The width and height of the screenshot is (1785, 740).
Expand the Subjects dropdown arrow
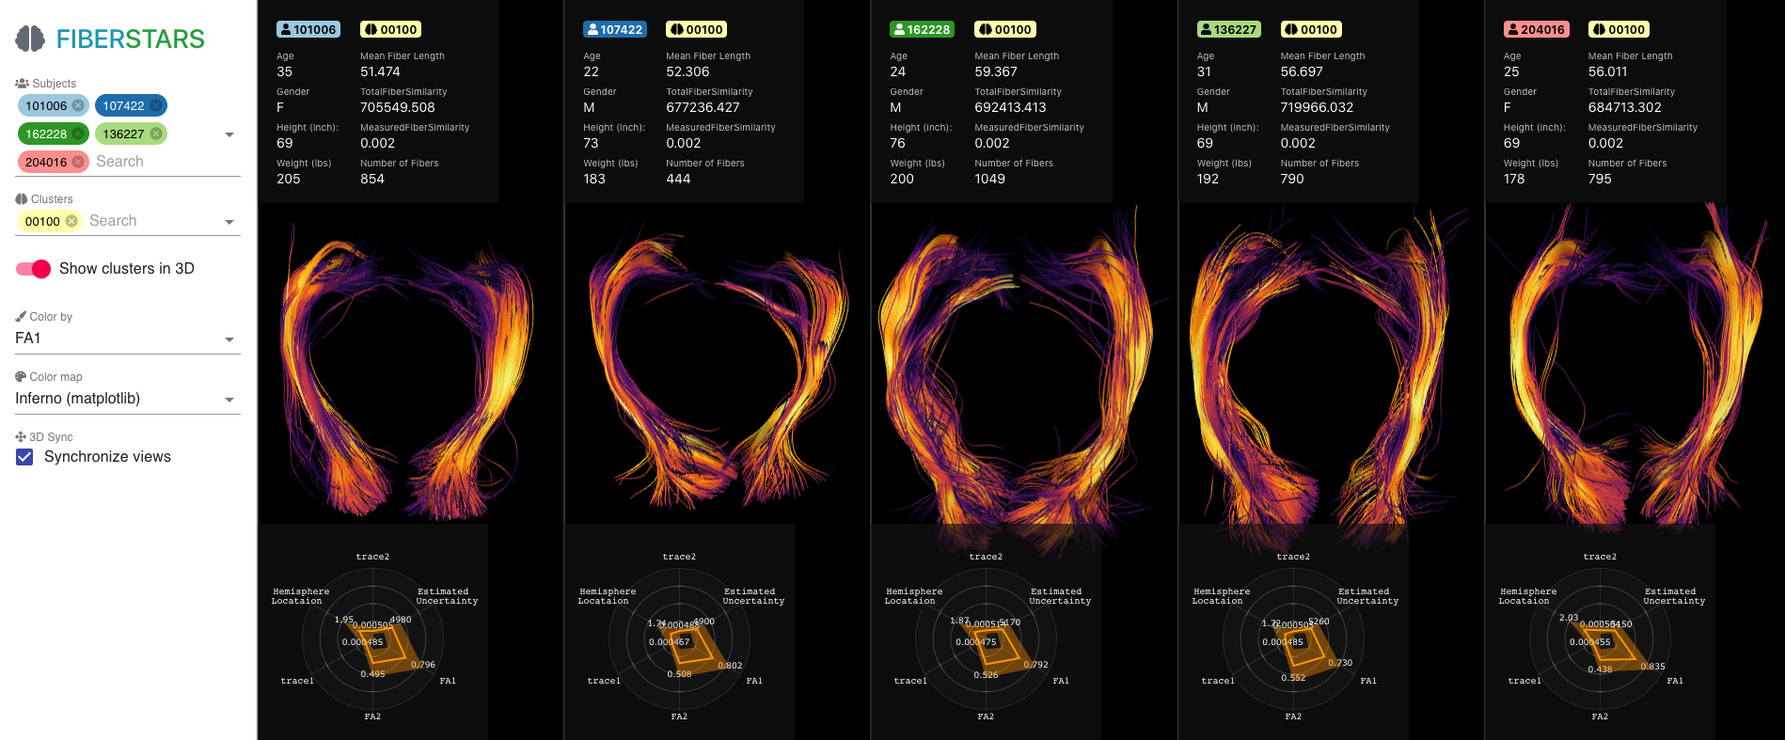[x=229, y=134]
